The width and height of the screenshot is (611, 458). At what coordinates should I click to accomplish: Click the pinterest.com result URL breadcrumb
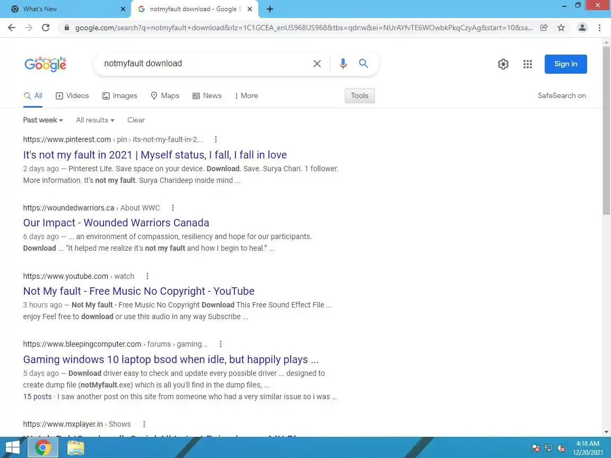point(112,139)
